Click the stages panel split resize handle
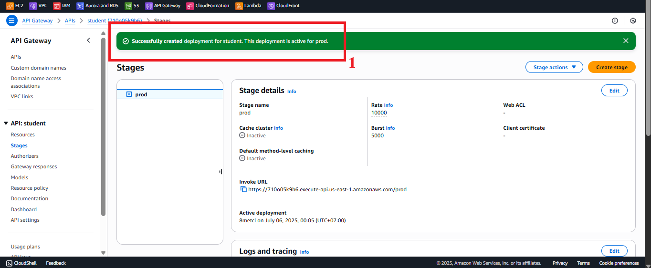The image size is (651, 268). point(220,171)
